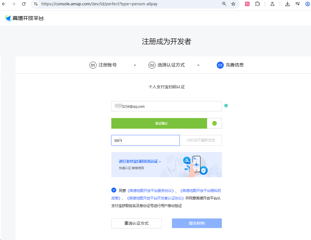Click the 高德开放平台 logo
The width and height of the screenshot is (311, 240).
click(x=24, y=18)
